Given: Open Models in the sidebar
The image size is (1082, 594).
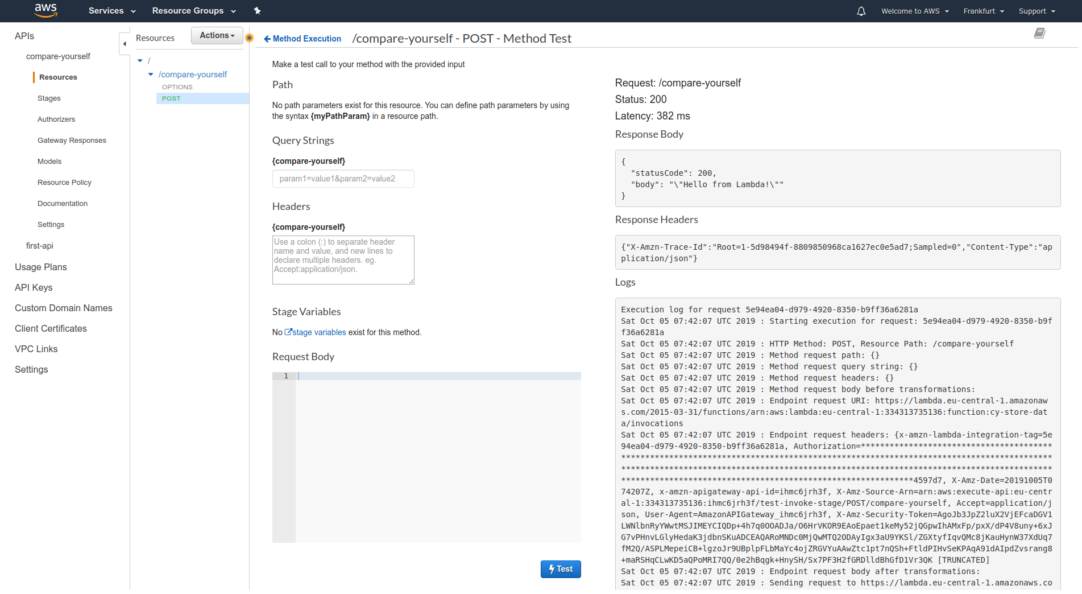Looking at the screenshot, I should click(x=49, y=162).
